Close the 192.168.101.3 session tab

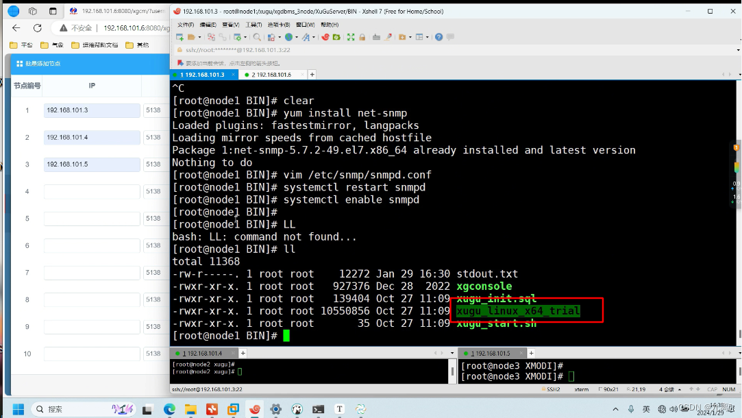pyautogui.click(x=234, y=75)
